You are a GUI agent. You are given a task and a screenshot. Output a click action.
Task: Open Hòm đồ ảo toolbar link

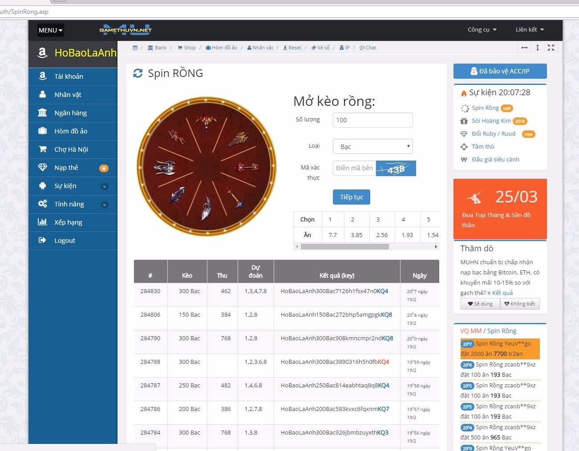pos(221,48)
